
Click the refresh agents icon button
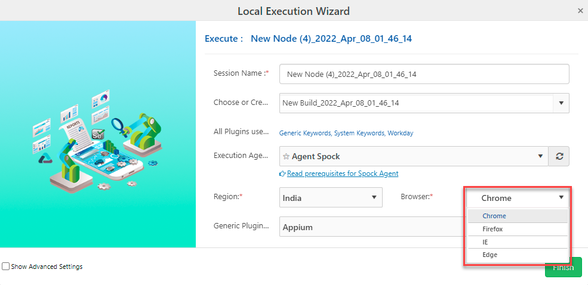pos(559,156)
